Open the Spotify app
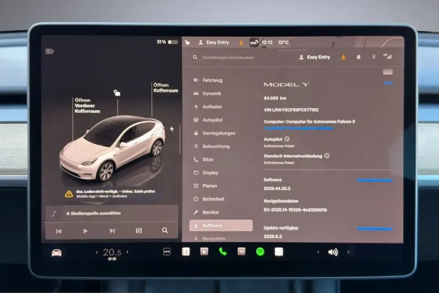 pyautogui.click(x=260, y=251)
